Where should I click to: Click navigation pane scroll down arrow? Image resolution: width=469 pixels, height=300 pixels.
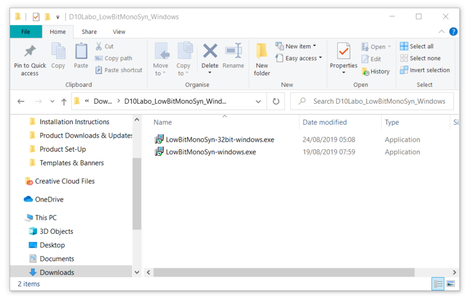pyautogui.click(x=137, y=272)
